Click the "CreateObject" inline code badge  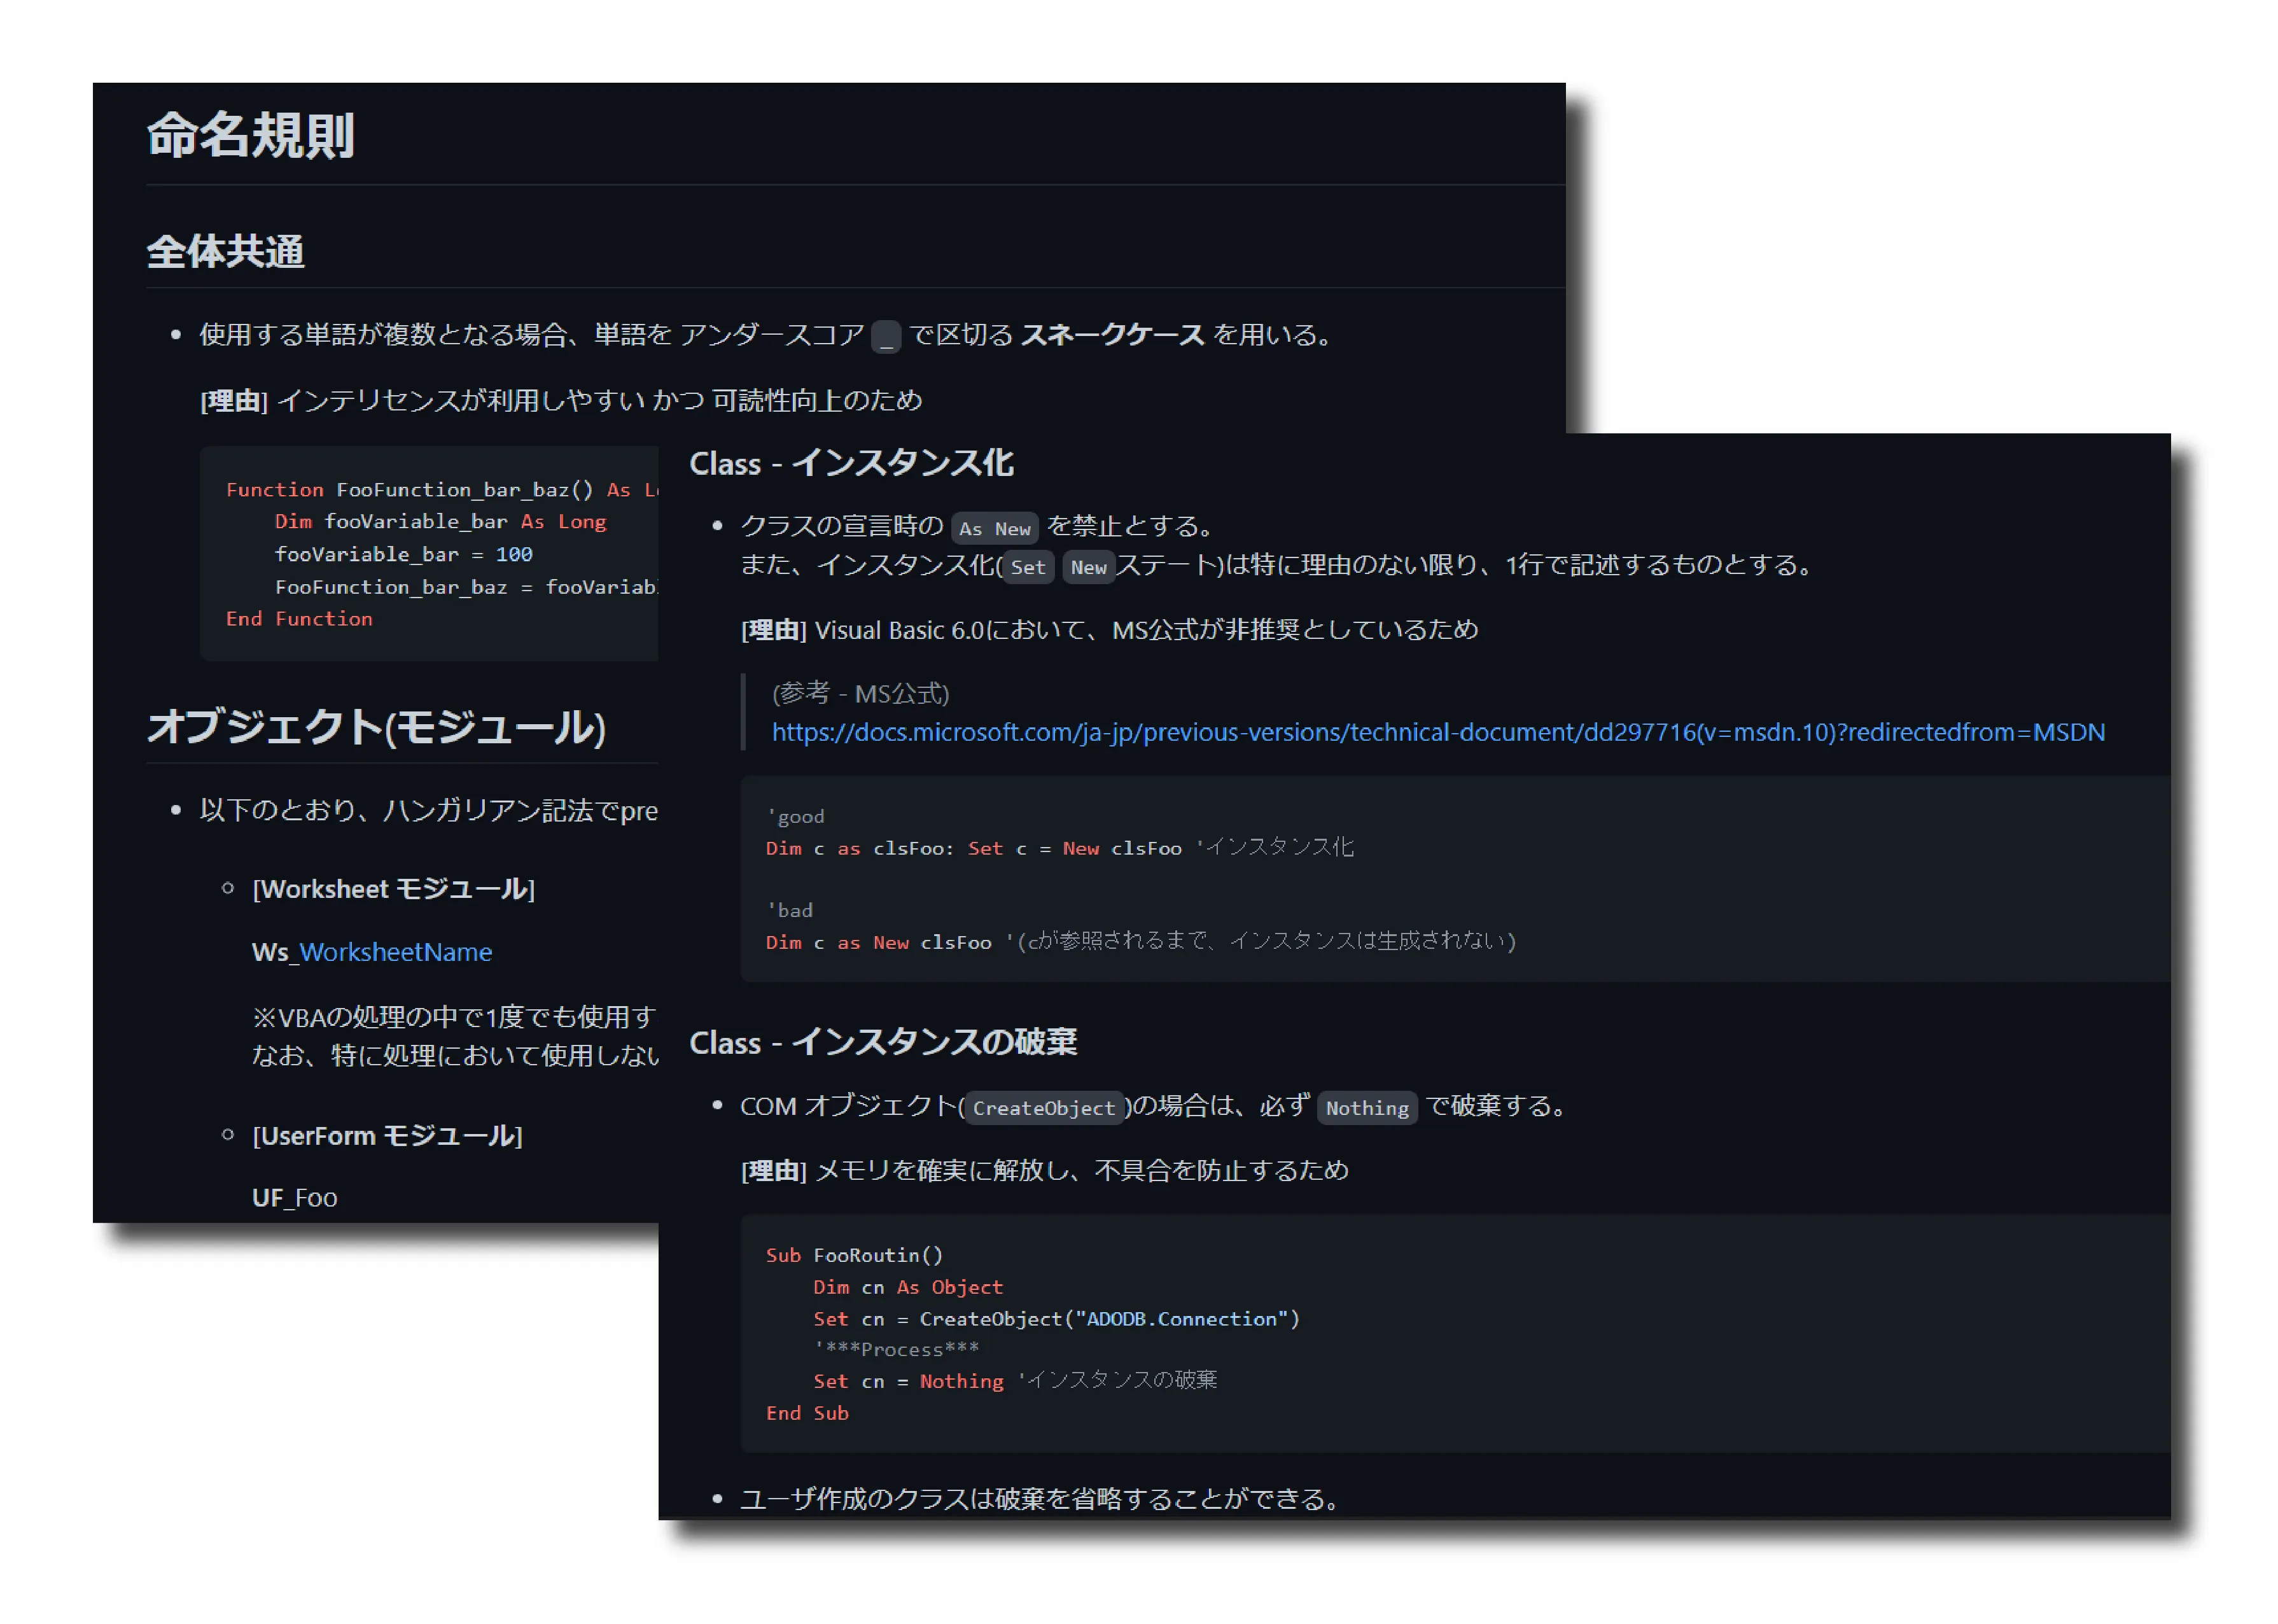click(x=1044, y=1108)
